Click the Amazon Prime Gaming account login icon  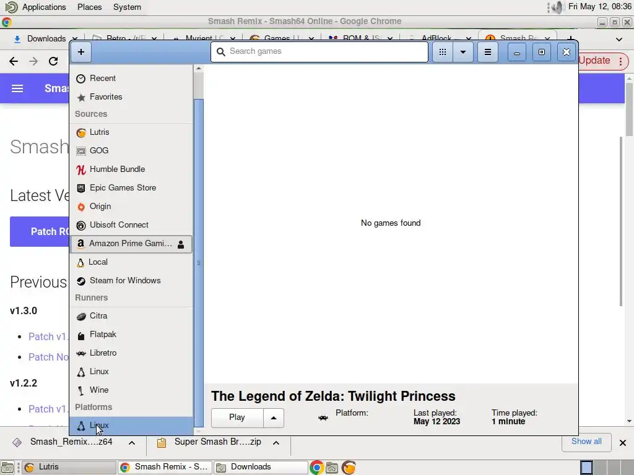[x=181, y=244]
